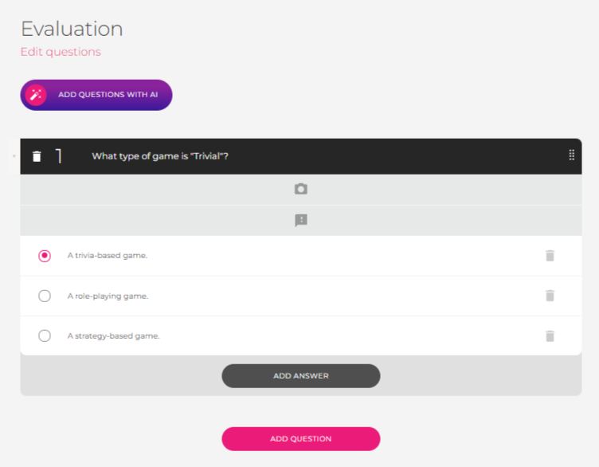Viewport: 599px width, 467px height.
Task: Click into the "A role-playing game." text
Action: tap(108, 296)
